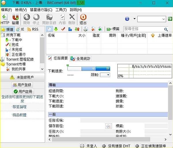This screenshot has height=148, width=173.
Task: Click the 用戶登錄 button
Action: [x=22, y=85]
